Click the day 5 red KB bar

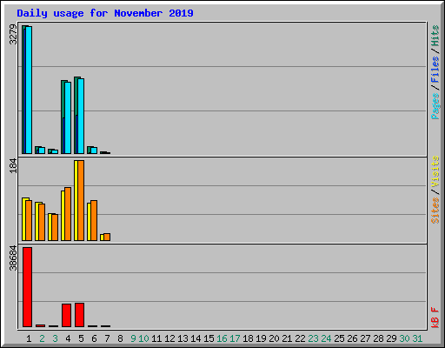[79, 315]
